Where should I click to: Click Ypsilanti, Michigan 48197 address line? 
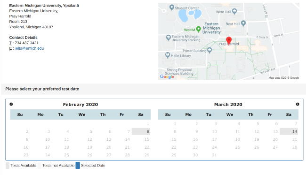tap(31, 27)
